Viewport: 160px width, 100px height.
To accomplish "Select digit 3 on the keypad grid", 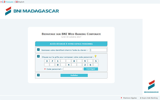I will coord(47,61).
